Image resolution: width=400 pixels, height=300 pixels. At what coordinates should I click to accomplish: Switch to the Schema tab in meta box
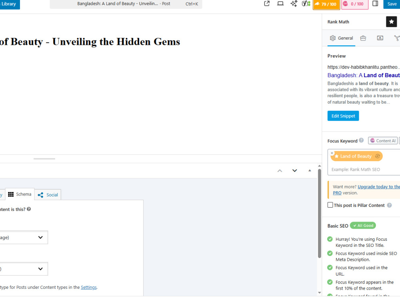coord(20,194)
